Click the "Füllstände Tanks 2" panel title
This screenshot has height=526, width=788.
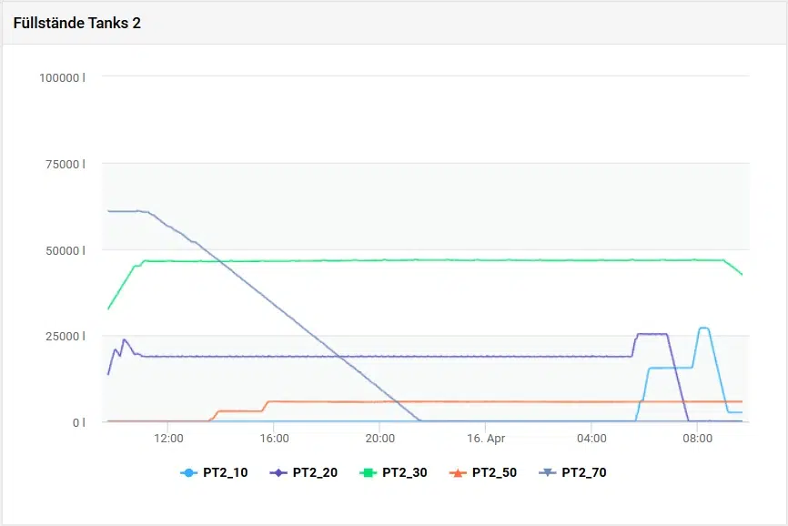click(77, 23)
